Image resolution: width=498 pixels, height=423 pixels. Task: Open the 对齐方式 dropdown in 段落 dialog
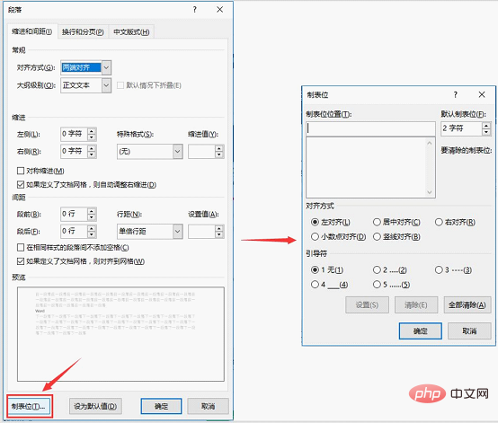(x=106, y=67)
